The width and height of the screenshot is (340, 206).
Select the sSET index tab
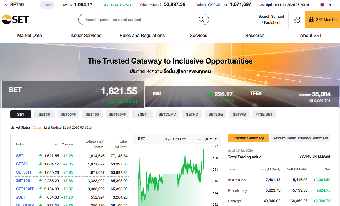pos(142,114)
